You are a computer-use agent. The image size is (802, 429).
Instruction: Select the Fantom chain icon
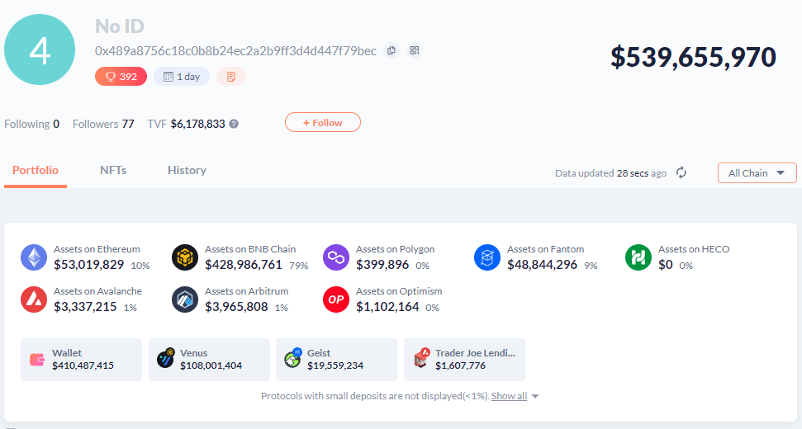coord(487,257)
